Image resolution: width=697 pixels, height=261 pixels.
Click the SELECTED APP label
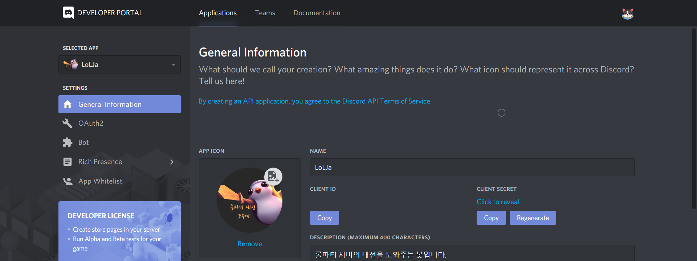point(81,48)
